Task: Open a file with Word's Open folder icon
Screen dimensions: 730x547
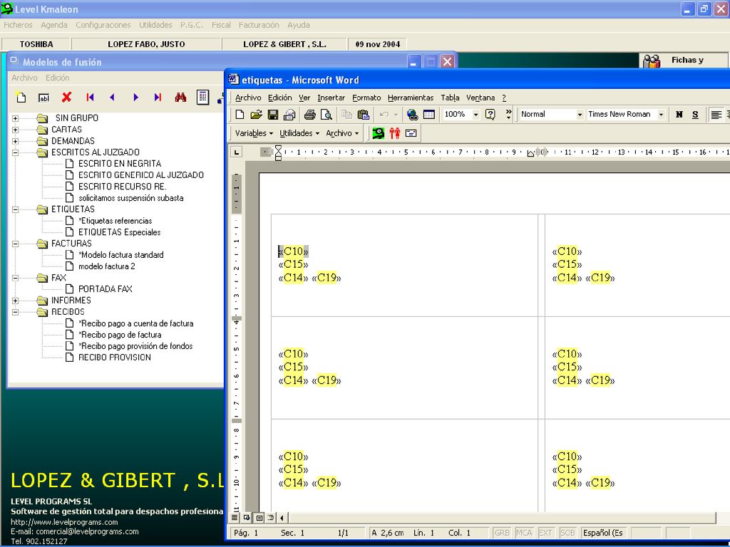Action: coord(256,115)
